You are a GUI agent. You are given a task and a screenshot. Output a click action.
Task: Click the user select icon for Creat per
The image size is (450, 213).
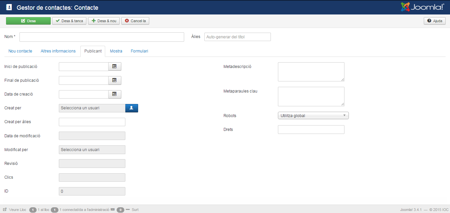coord(131,108)
